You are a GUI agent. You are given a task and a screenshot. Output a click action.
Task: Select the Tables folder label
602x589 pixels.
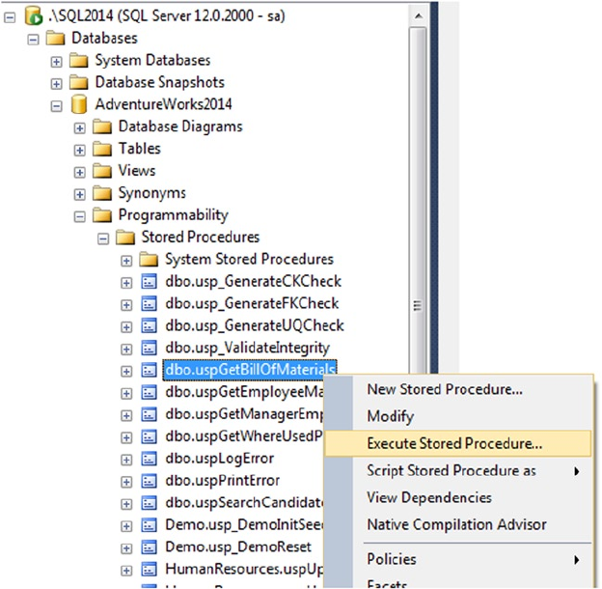click(139, 149)
